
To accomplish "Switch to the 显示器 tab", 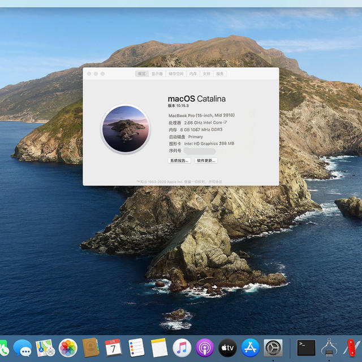I will (157, 74).
